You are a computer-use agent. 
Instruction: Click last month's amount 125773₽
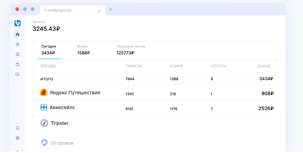pos(125,53)
